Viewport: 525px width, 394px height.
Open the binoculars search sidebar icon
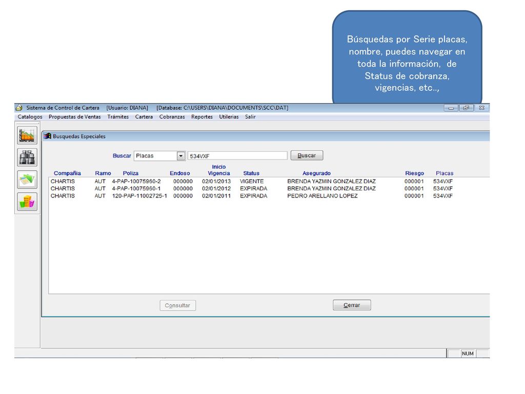pyautogui.click(x=27, y=157)
